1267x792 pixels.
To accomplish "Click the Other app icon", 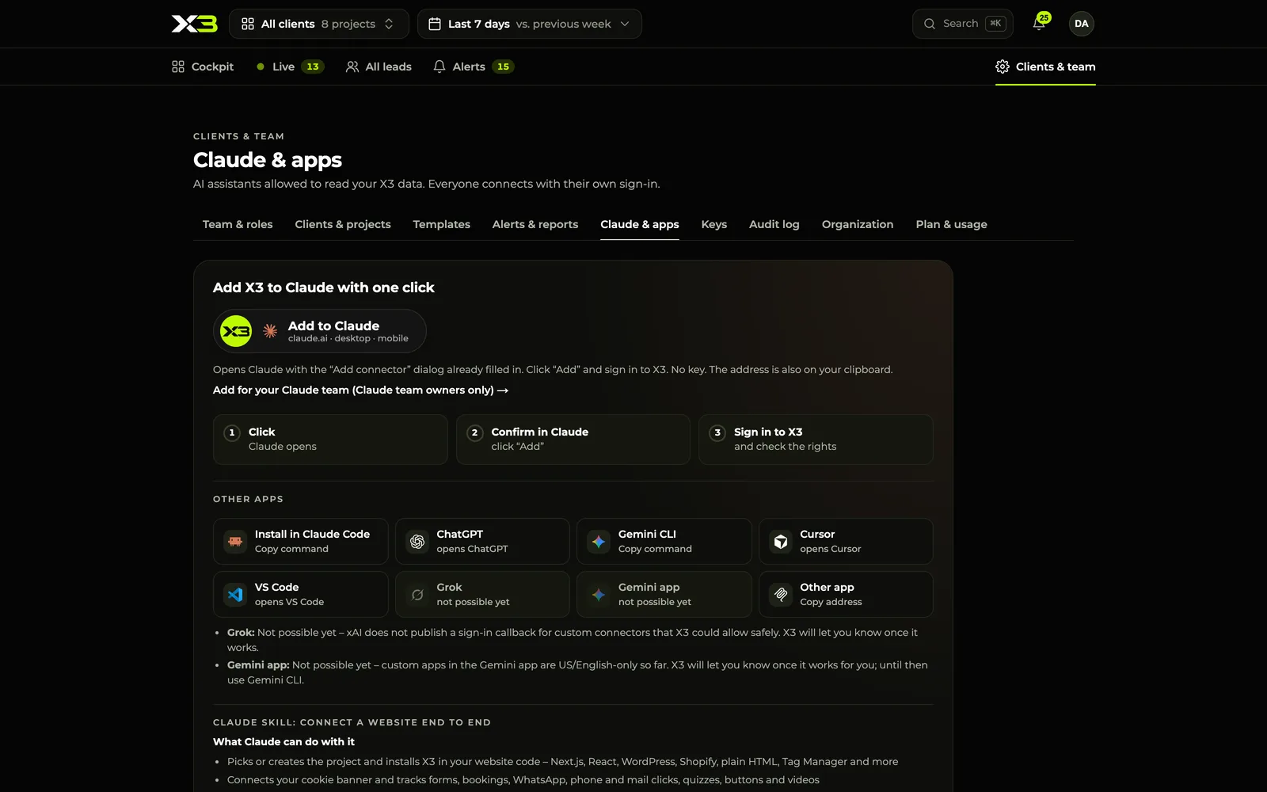I will coord(781,595).
